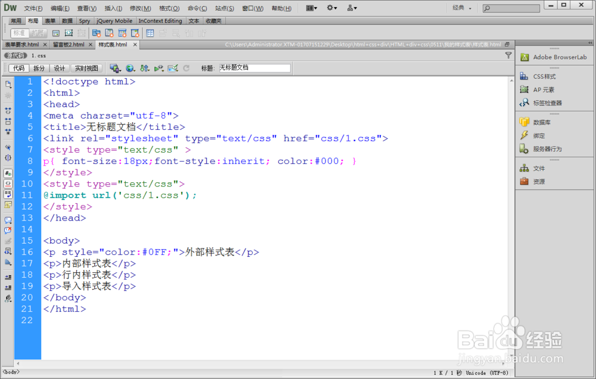Close the 表单要求.html tab
The width and height of the screenshot is (596, 379).
click(x=45, y=45)
